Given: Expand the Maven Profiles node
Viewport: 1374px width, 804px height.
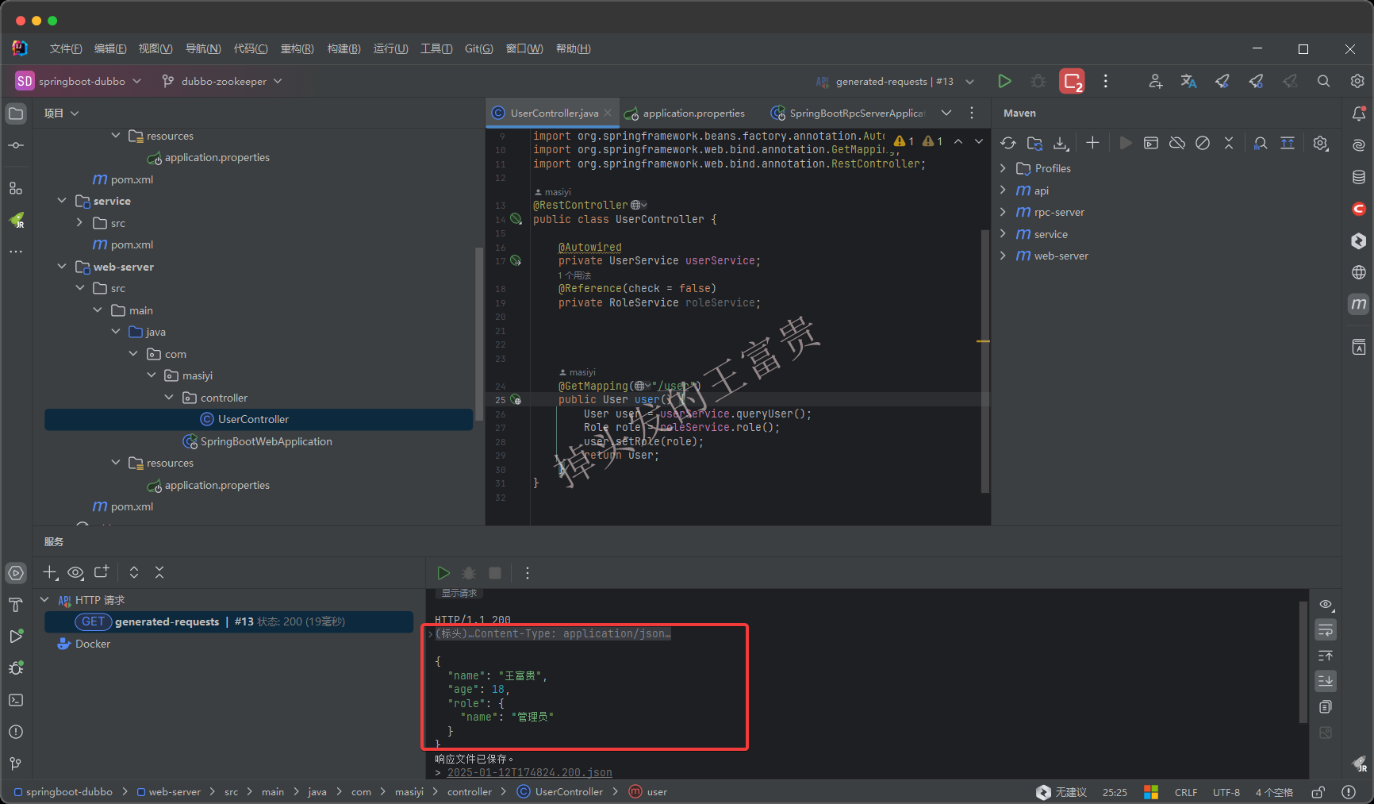Looking at the screenshot, I should 1003,168.
